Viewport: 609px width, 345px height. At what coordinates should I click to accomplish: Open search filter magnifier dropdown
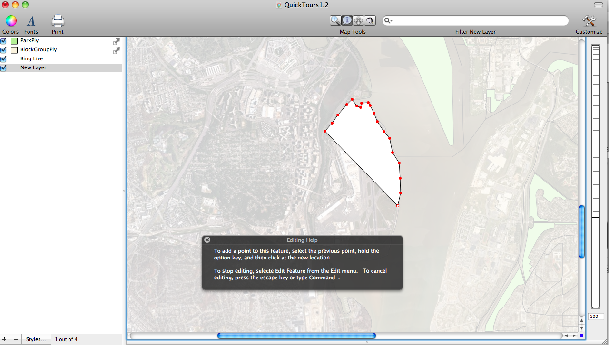click(389, 20)
